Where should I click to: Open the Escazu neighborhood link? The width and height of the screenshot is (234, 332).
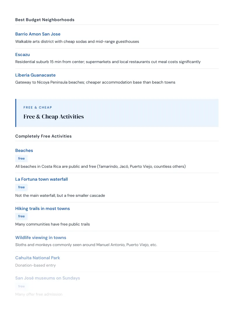[x=23, y=55]
